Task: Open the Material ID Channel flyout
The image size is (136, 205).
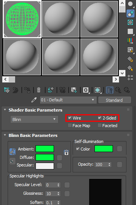Action: click(86, 90)
